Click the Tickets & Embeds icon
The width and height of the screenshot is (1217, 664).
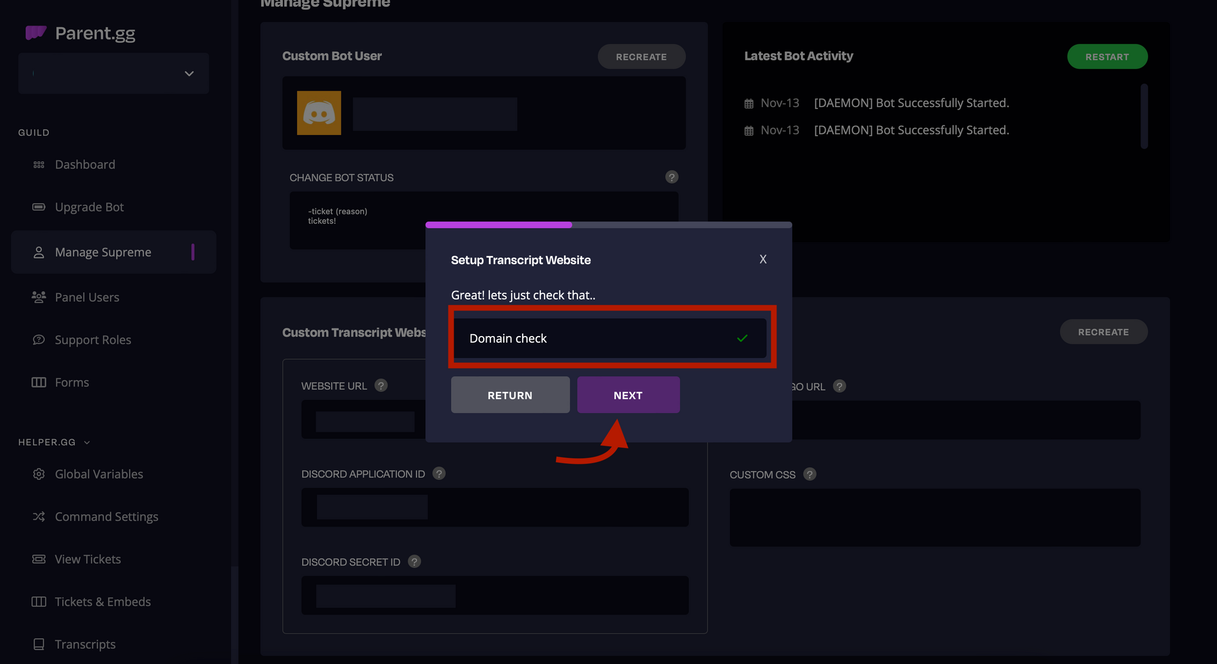(x=39, y=602)
